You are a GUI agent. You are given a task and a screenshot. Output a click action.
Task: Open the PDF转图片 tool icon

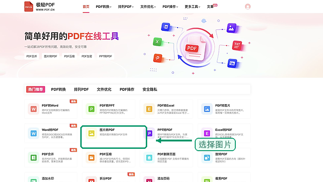point(207,109)
